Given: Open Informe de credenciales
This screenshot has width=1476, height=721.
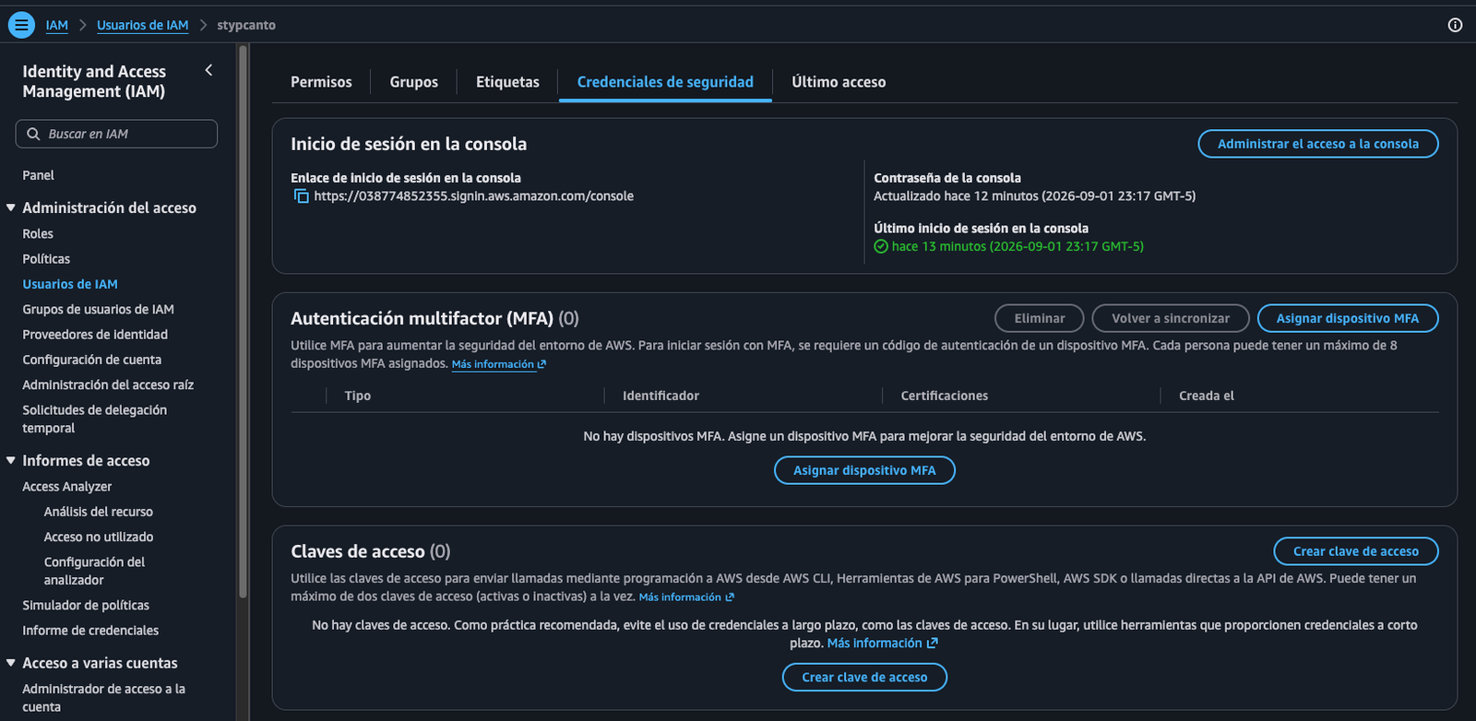Looking at the screenshot, I should [90, 631].
